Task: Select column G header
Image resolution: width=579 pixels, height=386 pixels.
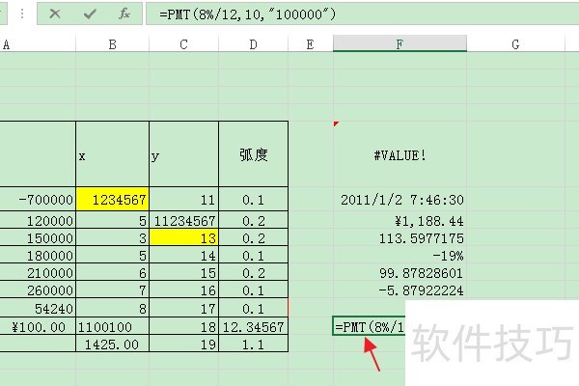Action: [515, 44]
